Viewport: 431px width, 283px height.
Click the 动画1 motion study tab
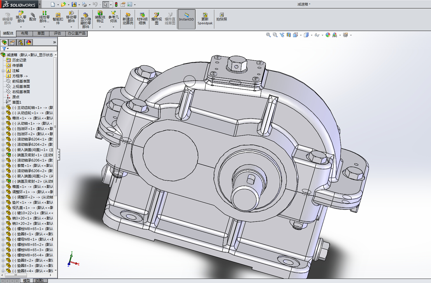39,281
